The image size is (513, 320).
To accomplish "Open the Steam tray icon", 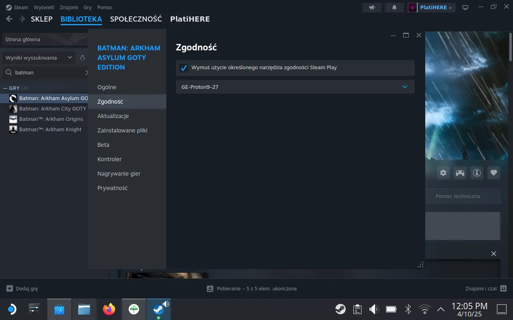I will [340, 309].
